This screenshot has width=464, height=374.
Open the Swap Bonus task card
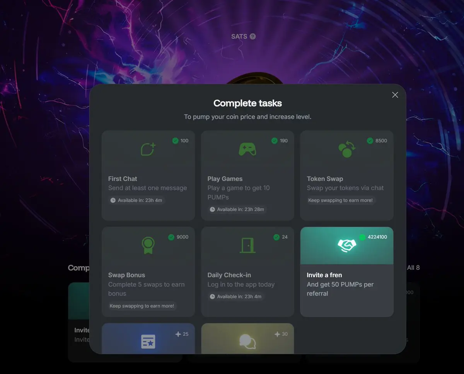[148, 272]
